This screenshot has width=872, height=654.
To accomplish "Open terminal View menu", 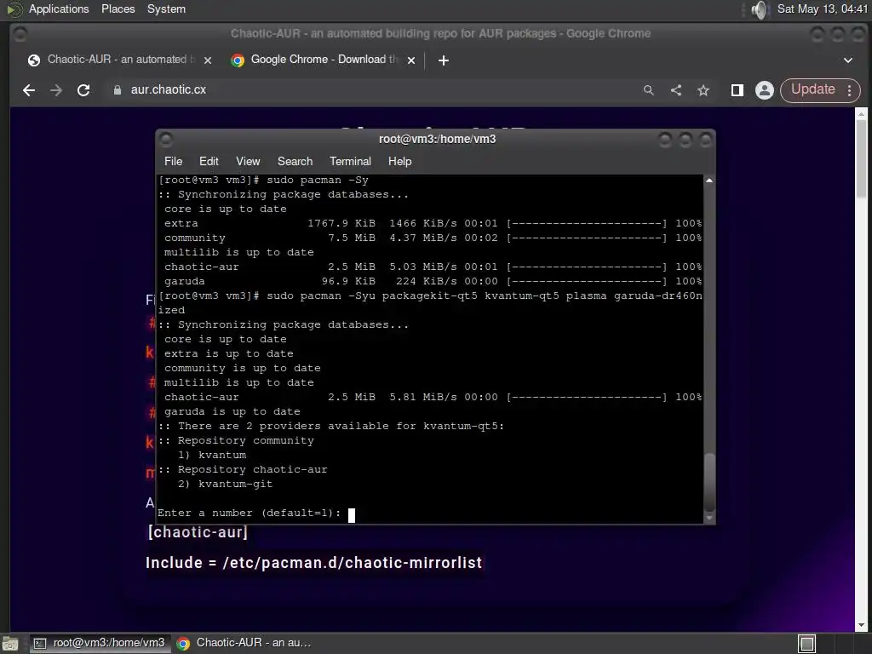I will 248,161.
